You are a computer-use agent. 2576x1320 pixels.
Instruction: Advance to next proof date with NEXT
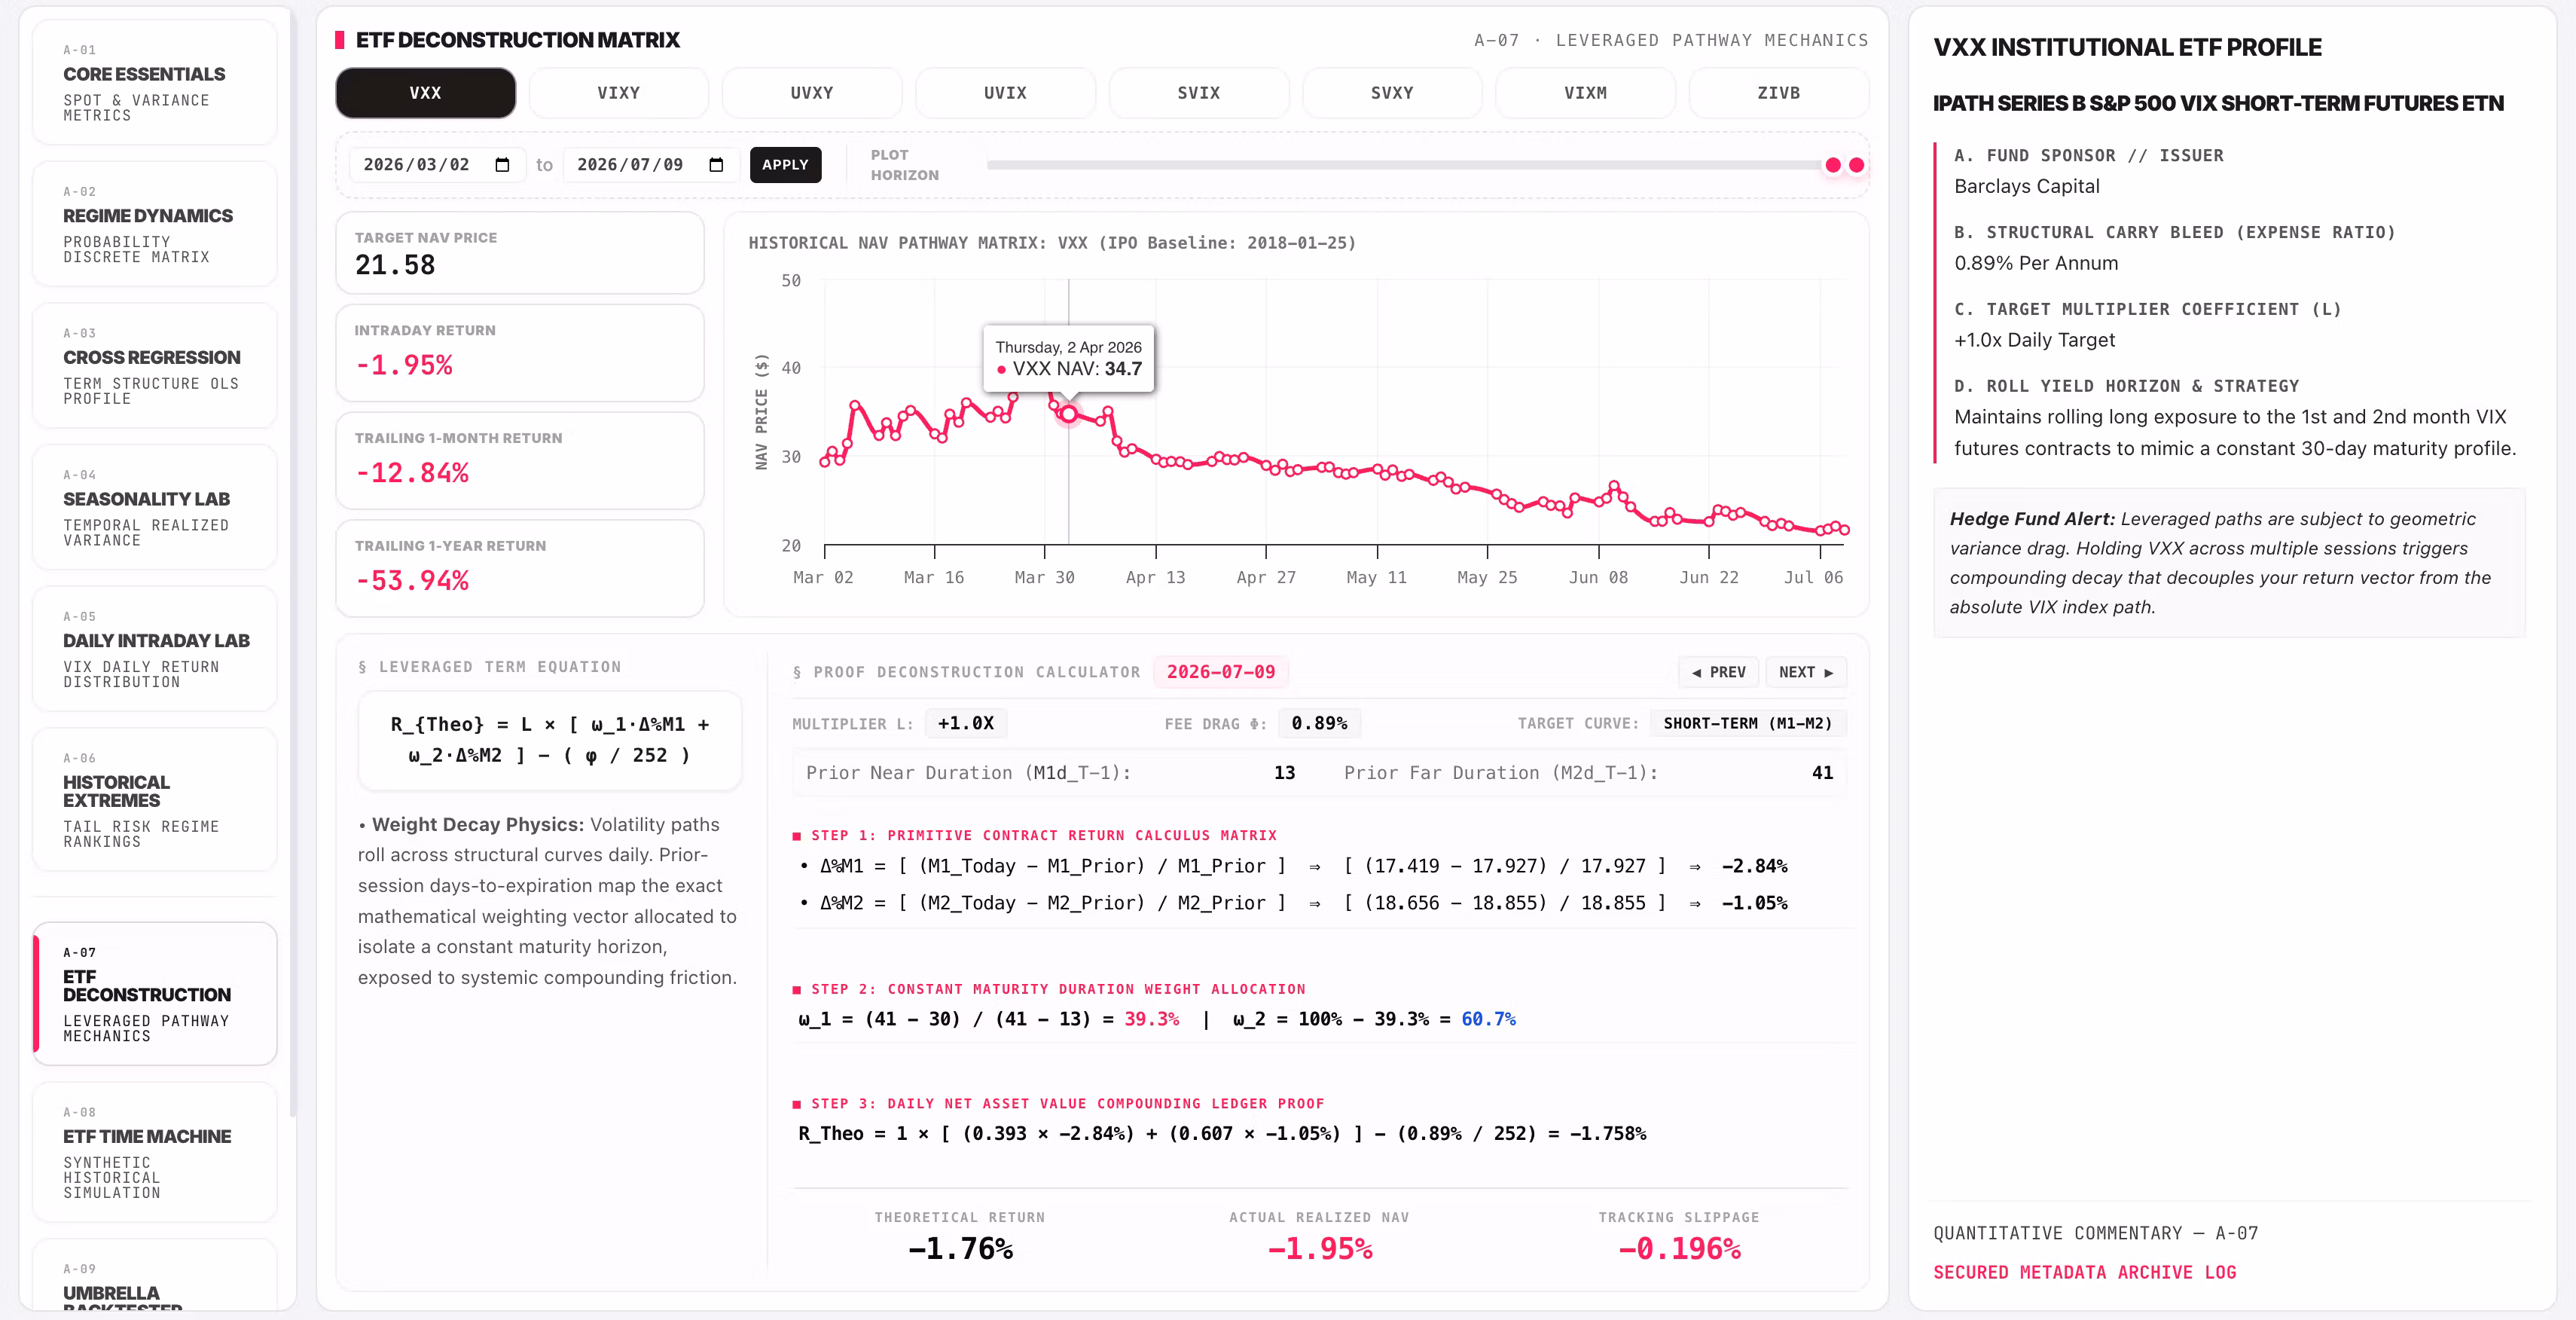[1805, 672]
